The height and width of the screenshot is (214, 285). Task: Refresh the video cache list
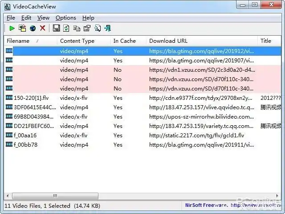[66, 29]
